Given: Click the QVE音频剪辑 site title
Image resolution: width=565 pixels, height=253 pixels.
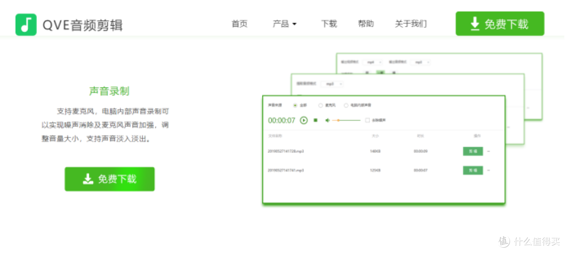Looking at the screenshot, I should [x=83, y=25].
